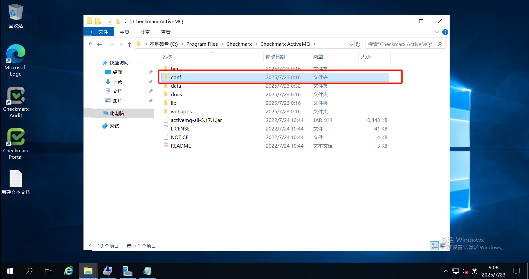Screen dimensions: 529x279
Task: Open the address bar history dropdown
Action: pos(351,44)
